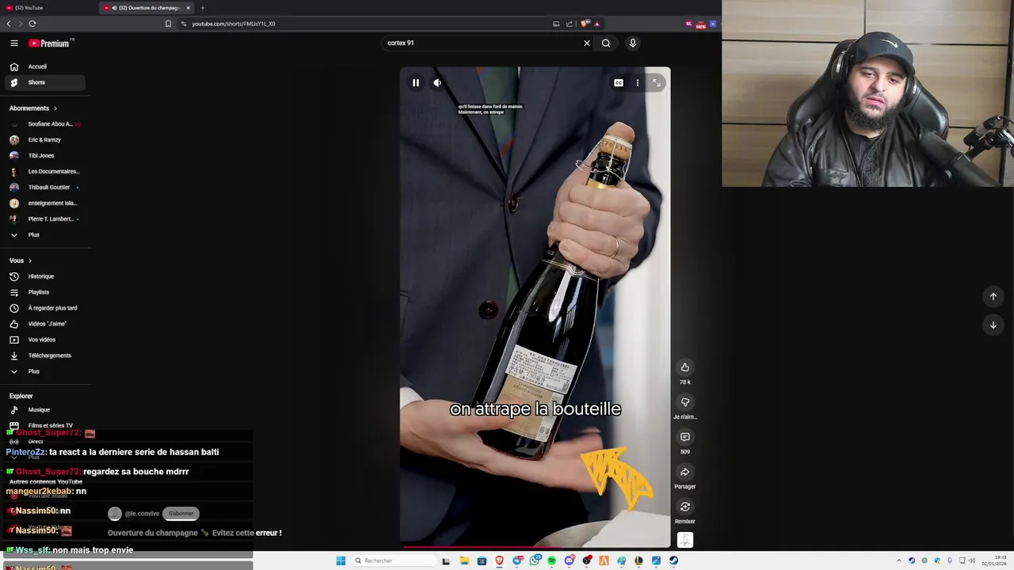Viewport: 1014px width, 570px height.
Task: Like the Short with thumbs up
Action: pyautogui.click(x=685, y=367)
